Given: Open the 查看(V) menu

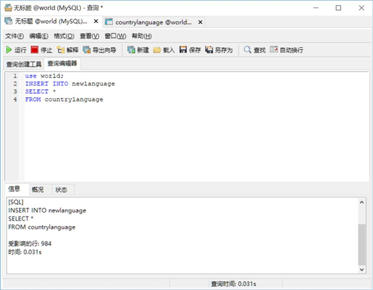Looking at the screenshot, I should [x=90, y=36].
